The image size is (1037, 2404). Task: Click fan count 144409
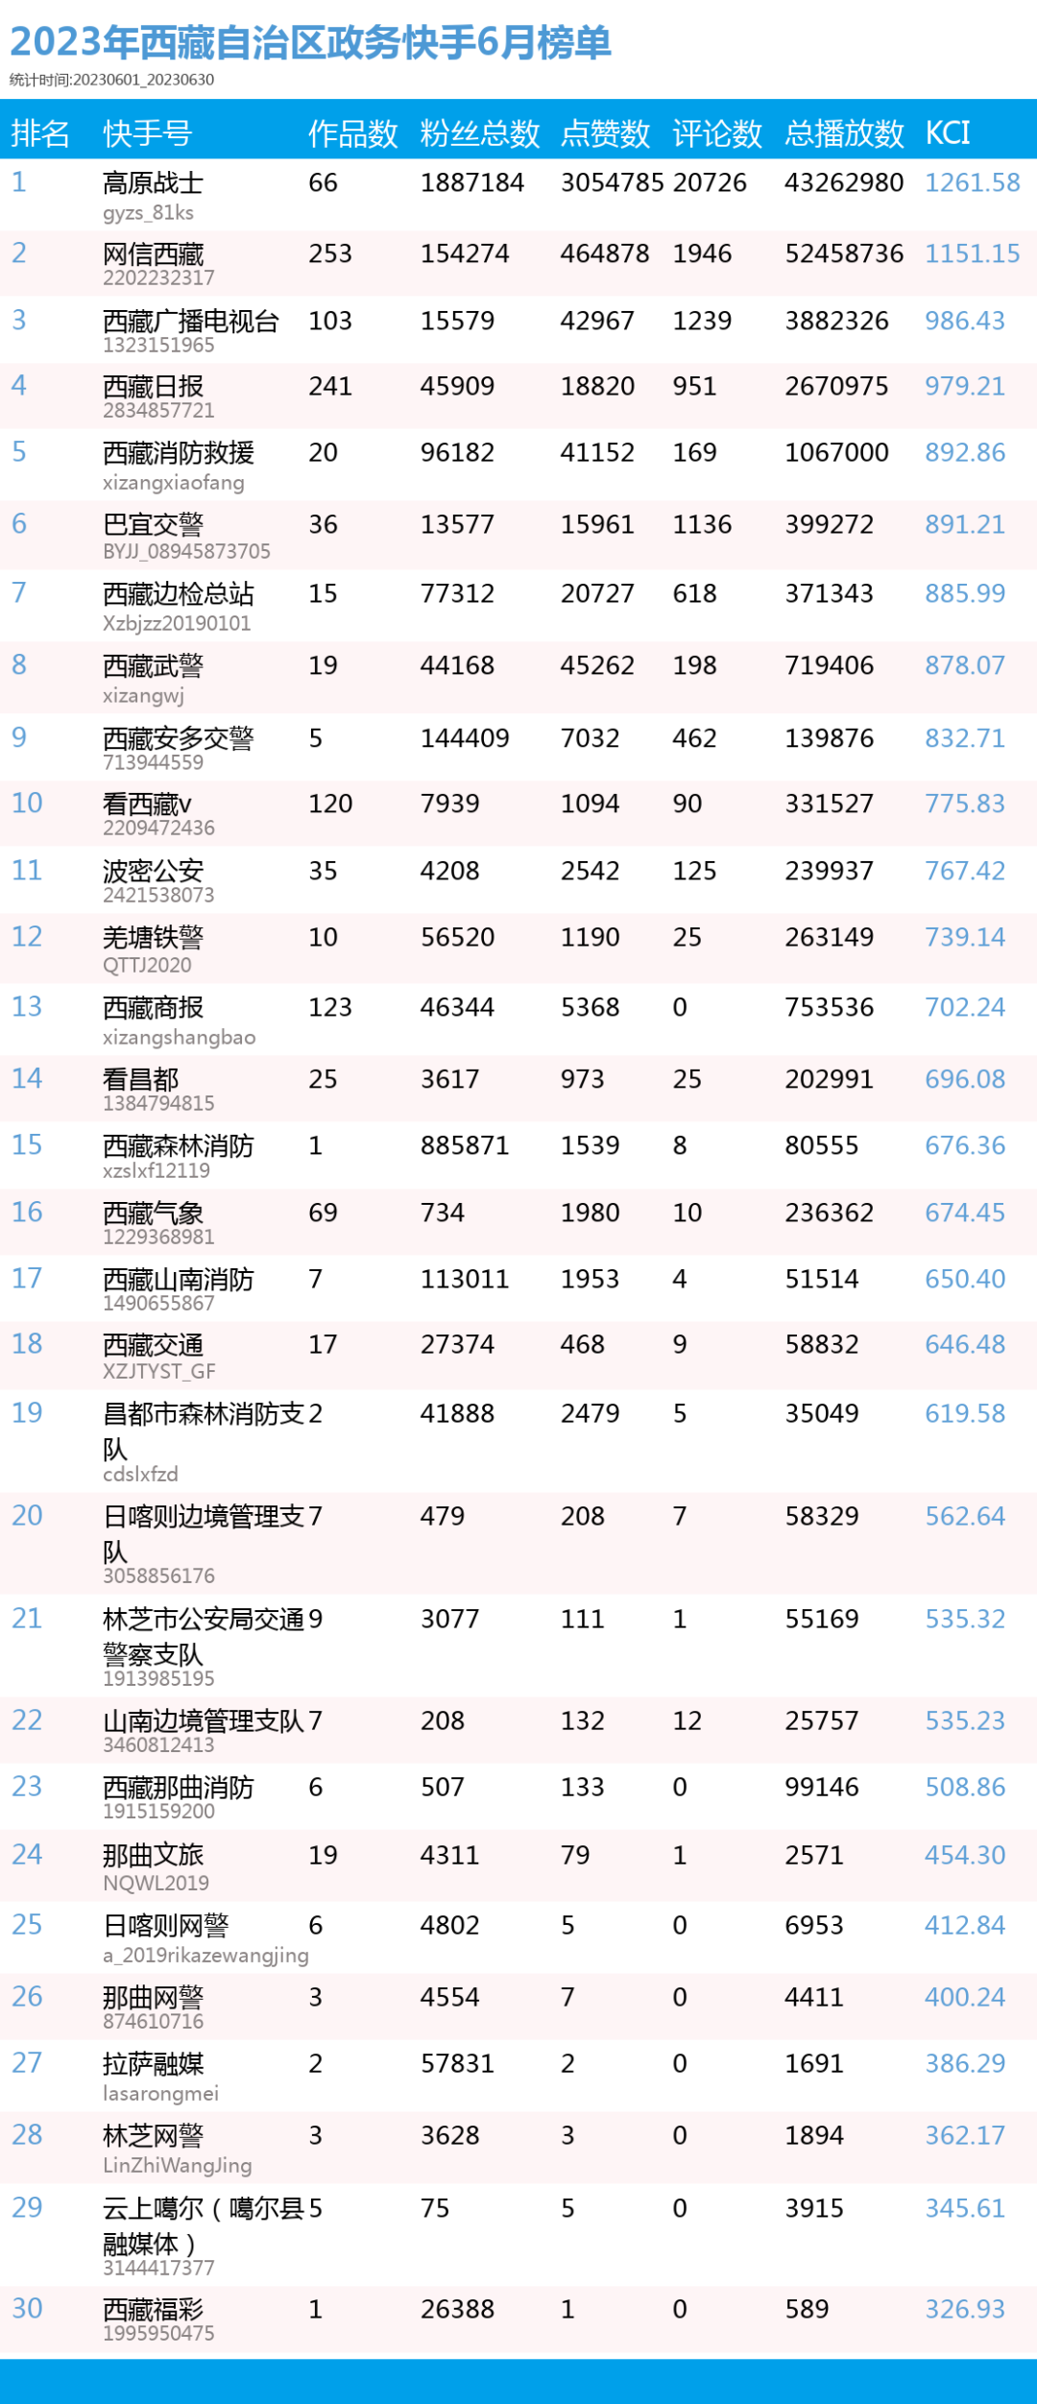[x=465, y=738]
